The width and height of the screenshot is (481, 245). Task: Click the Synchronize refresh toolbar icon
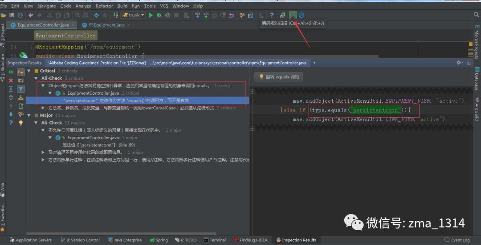(20, 15)
